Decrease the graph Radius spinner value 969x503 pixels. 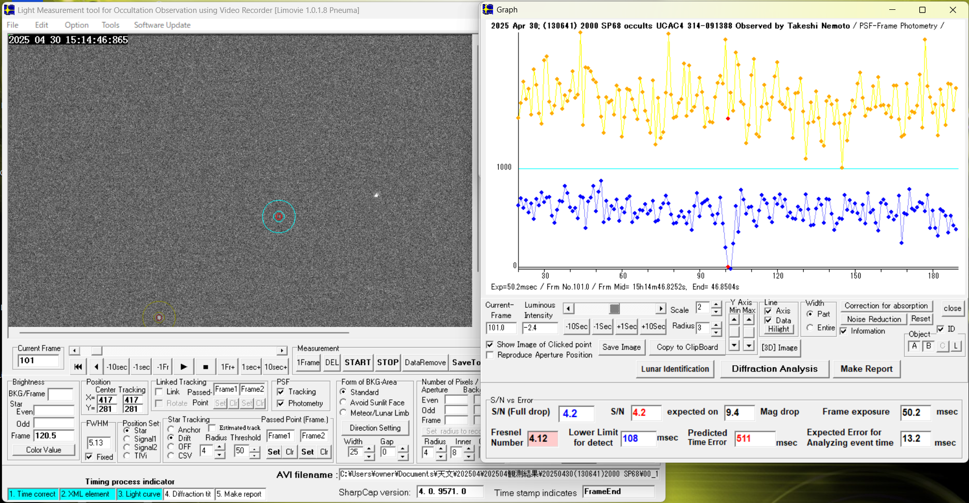[716, 331]
